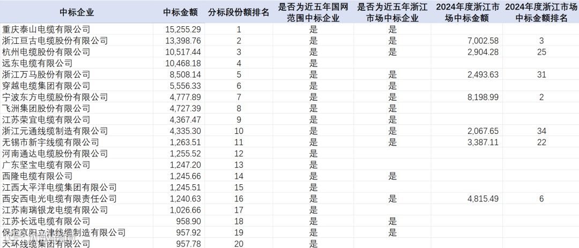This screenshot has width=579, height=248.
Task: Select the Zhejiang amount 2,067.65
Action: click(x=483, y=131)
